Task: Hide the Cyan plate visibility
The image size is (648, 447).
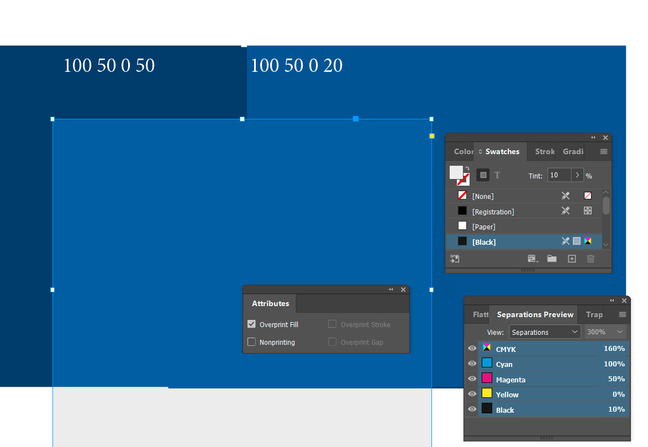Action: [472, 364]
